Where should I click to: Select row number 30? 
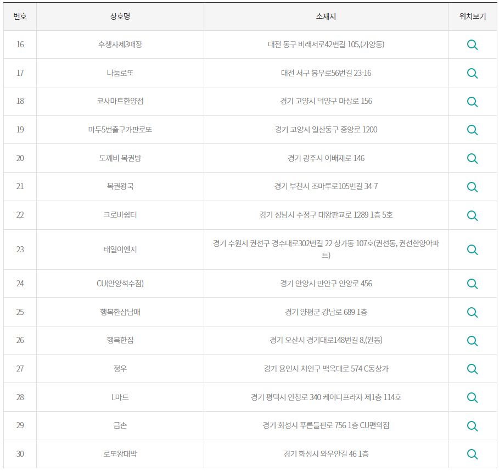coord(20,454)
